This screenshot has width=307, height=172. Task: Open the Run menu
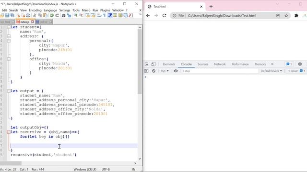[x=95, y=11]
